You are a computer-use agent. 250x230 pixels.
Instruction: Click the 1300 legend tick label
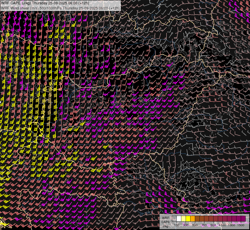(x=232, y=225)
